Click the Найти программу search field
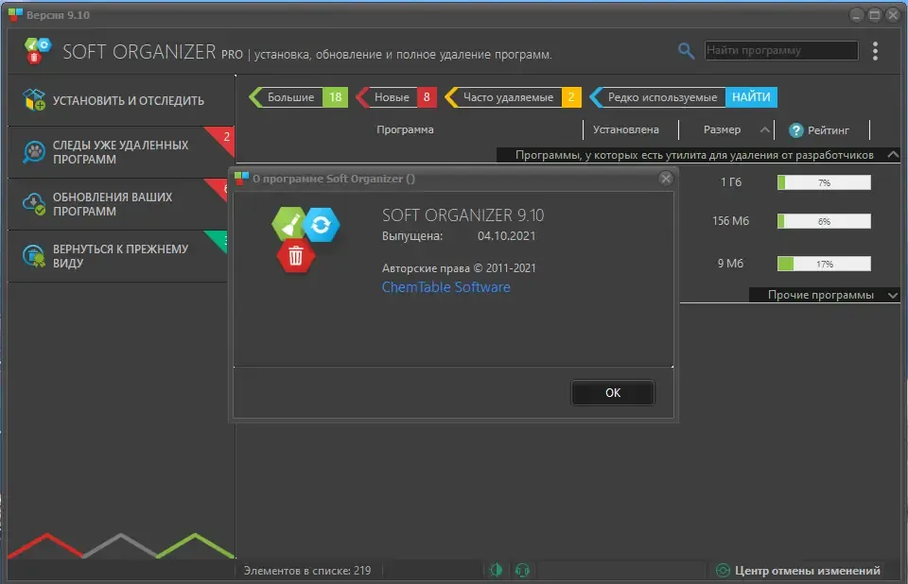The image size is (908, 584). (x=781, y=50)
